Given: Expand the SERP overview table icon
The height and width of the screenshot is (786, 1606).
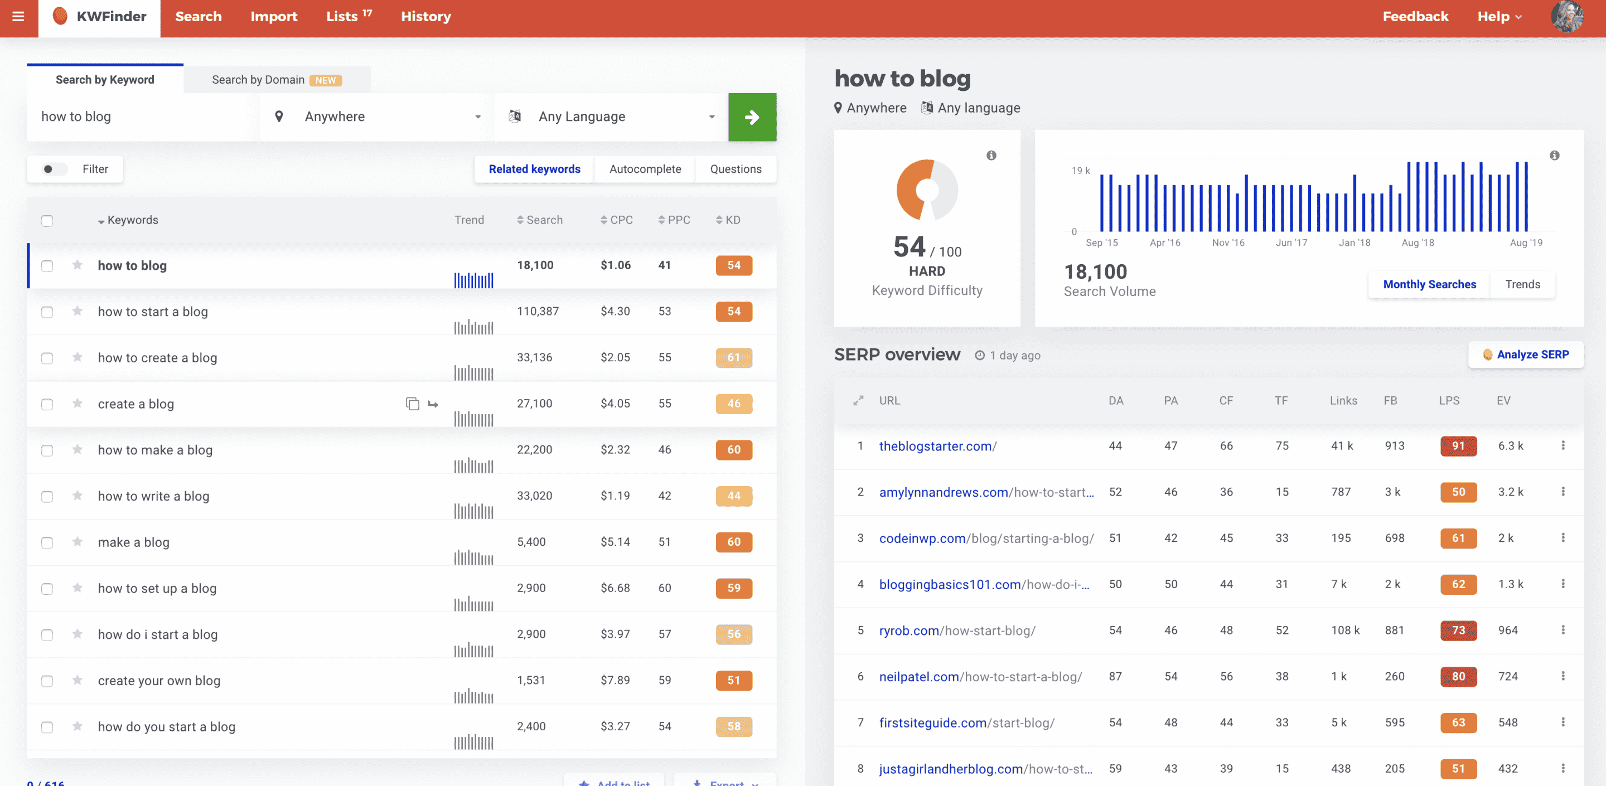Looking at the screenshot, I should pos(859,401).
